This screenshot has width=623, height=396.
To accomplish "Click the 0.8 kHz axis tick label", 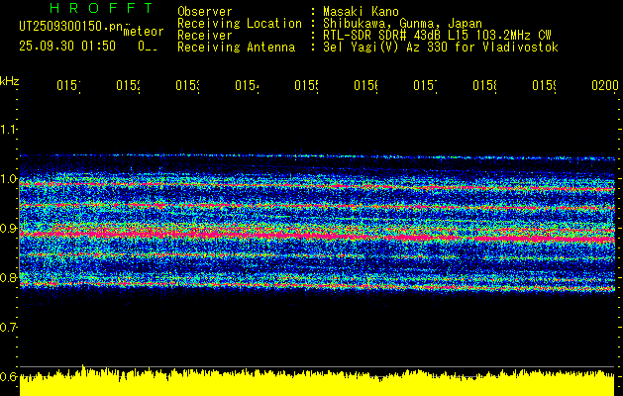I will 8,277.
